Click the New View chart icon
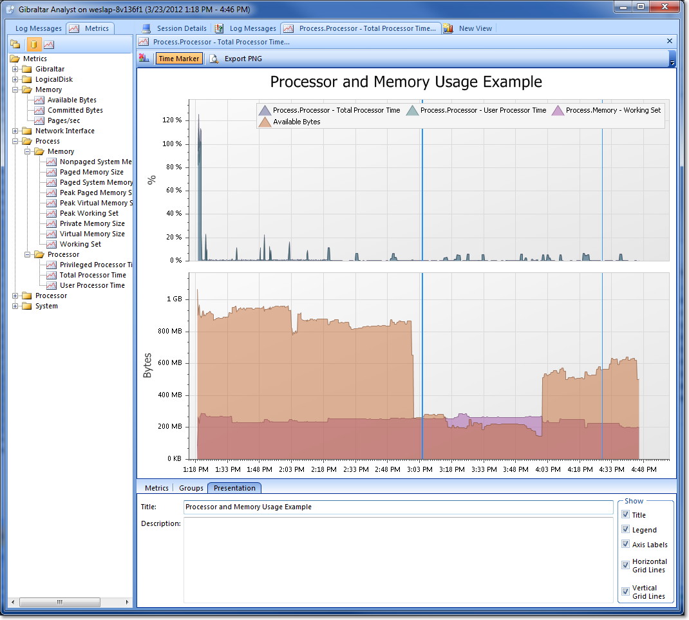 click(448, 28)
